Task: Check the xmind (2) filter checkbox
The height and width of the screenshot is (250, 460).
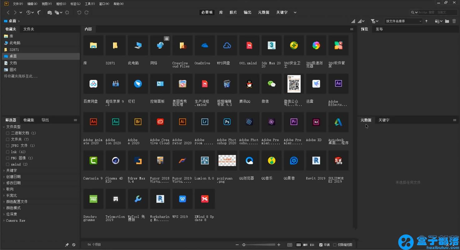Action: coord(7,164)
